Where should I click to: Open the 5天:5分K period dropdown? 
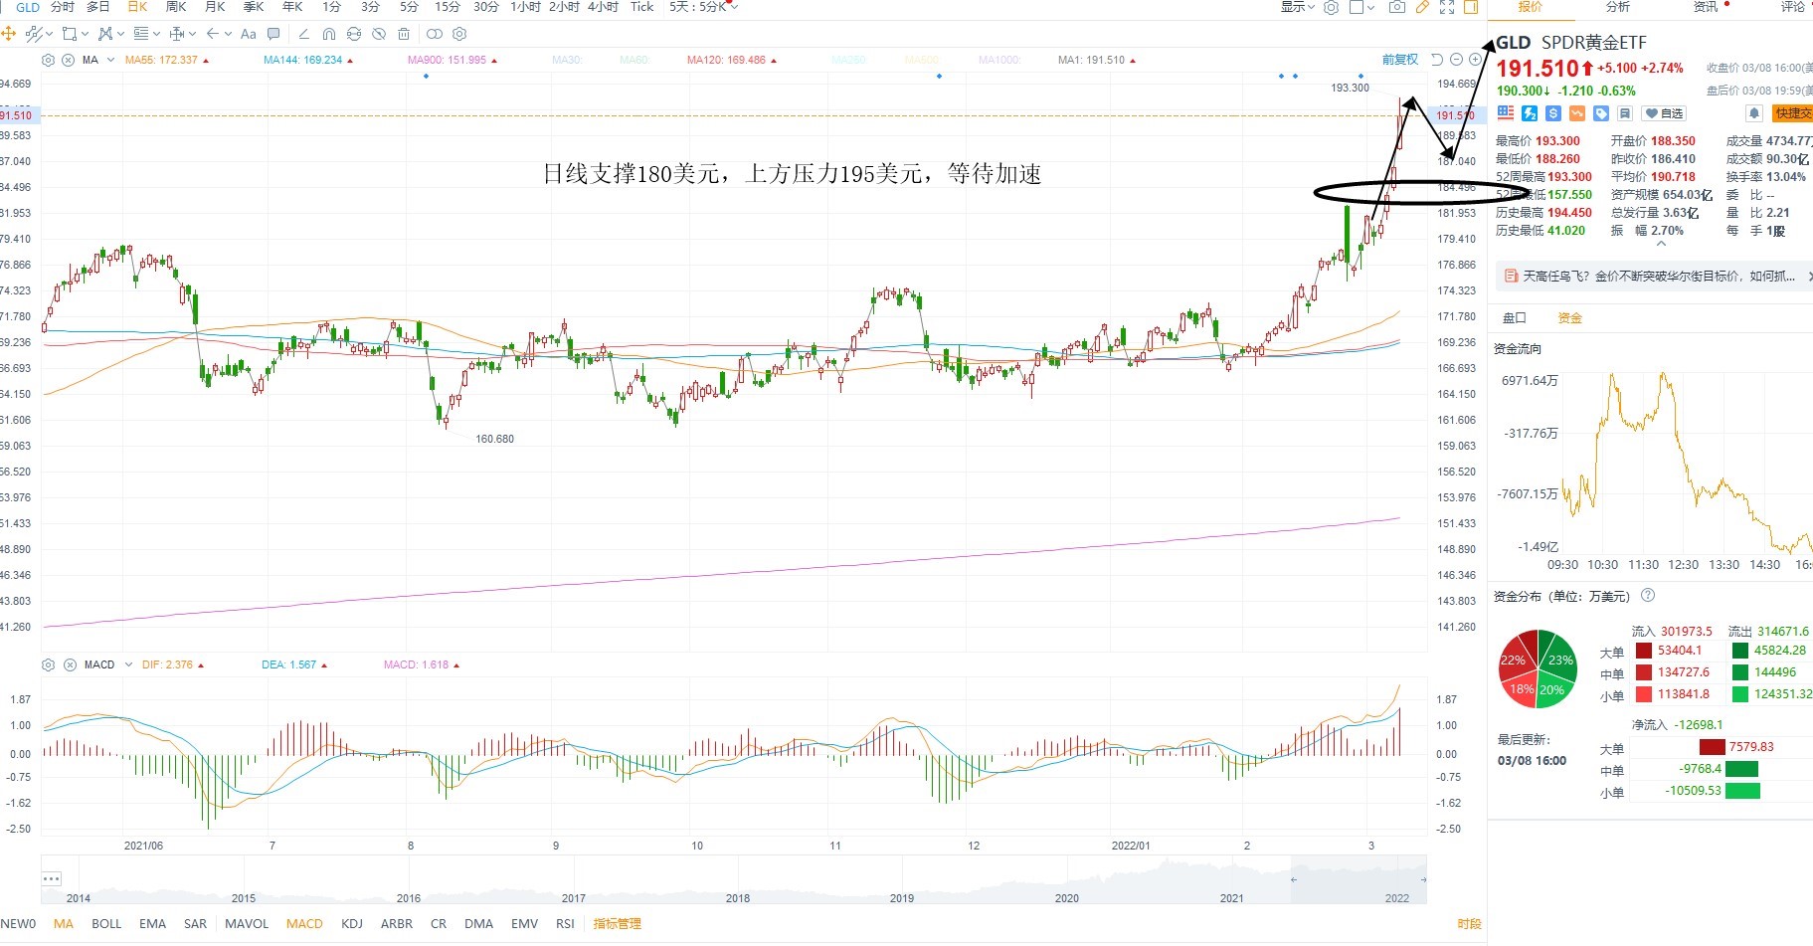click(703, 7)
